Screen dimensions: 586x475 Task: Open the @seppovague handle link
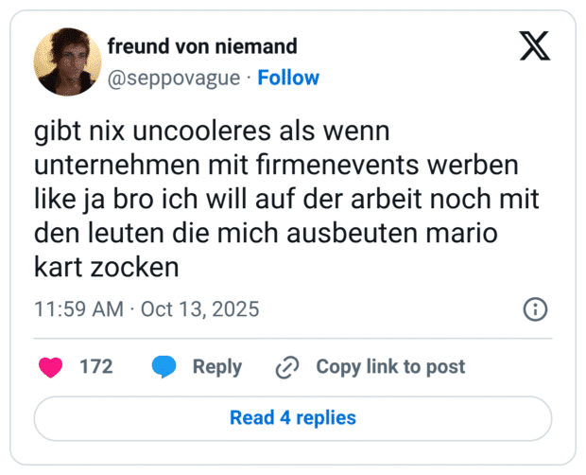pos(174,78)
